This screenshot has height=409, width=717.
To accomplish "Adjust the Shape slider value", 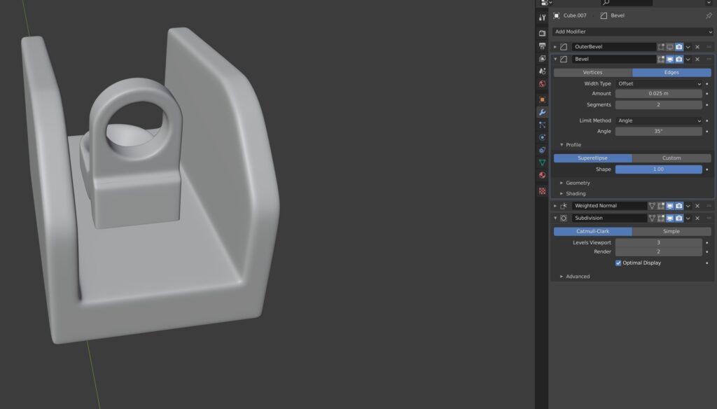I will click(659, 169).
